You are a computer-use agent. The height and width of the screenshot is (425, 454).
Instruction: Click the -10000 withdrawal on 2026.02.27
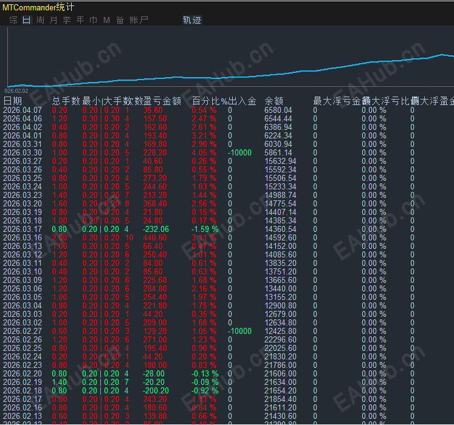[239, 331]
